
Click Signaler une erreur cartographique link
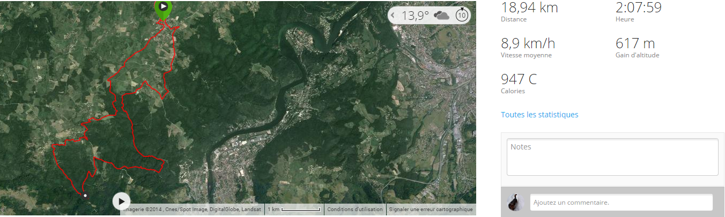(x=431, y=209)
